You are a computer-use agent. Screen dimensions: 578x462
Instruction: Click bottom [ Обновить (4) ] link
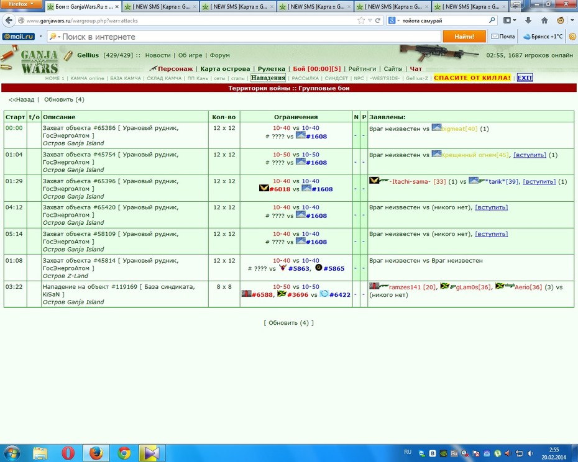pyautogui.click(x=288, y=323)
